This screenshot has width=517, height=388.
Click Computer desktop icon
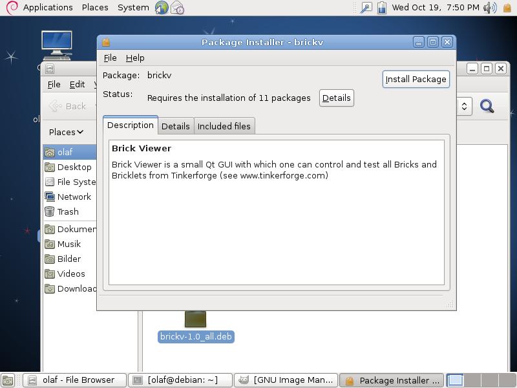(57, 45)
